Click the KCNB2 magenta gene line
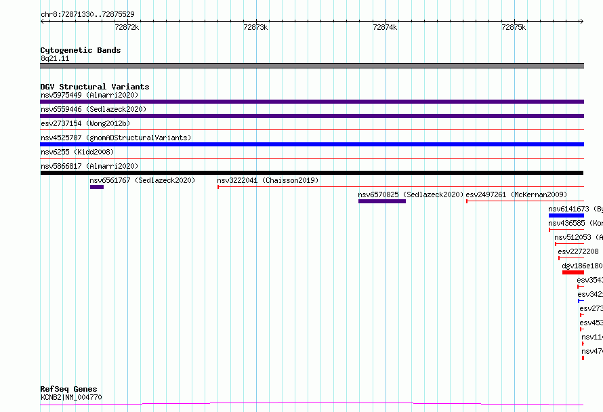Viewport: 603px width, 412px height. (x=312, y=404)
